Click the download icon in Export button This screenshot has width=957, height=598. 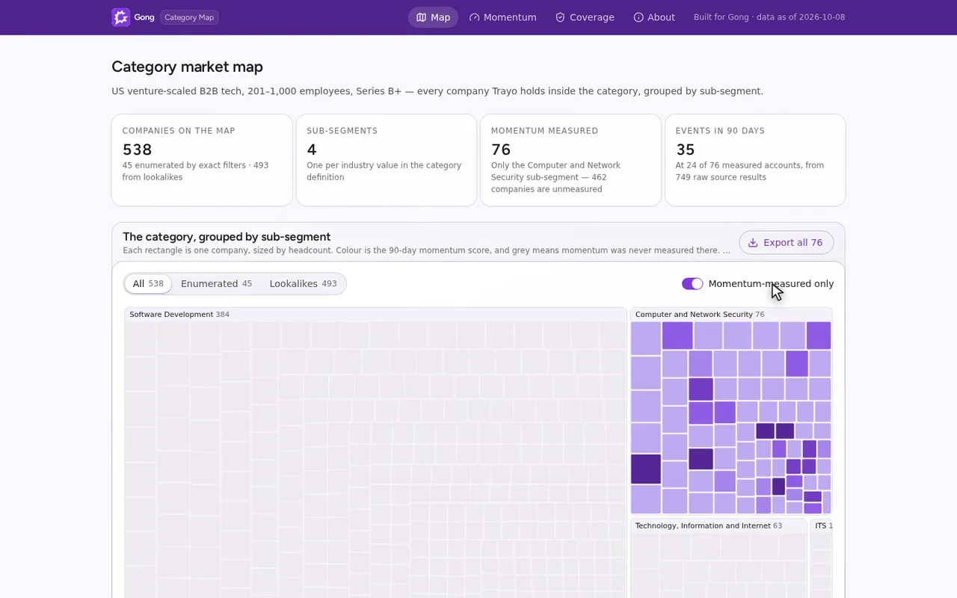[753, 243]
